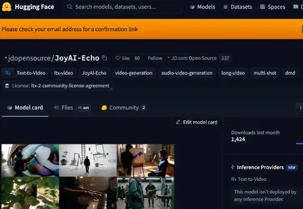View the 237 followers count
The height and width of the screenshot is (209, 303).
(225, 58)
